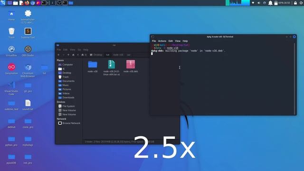Open File menu in the file manager

coord(59,50)
